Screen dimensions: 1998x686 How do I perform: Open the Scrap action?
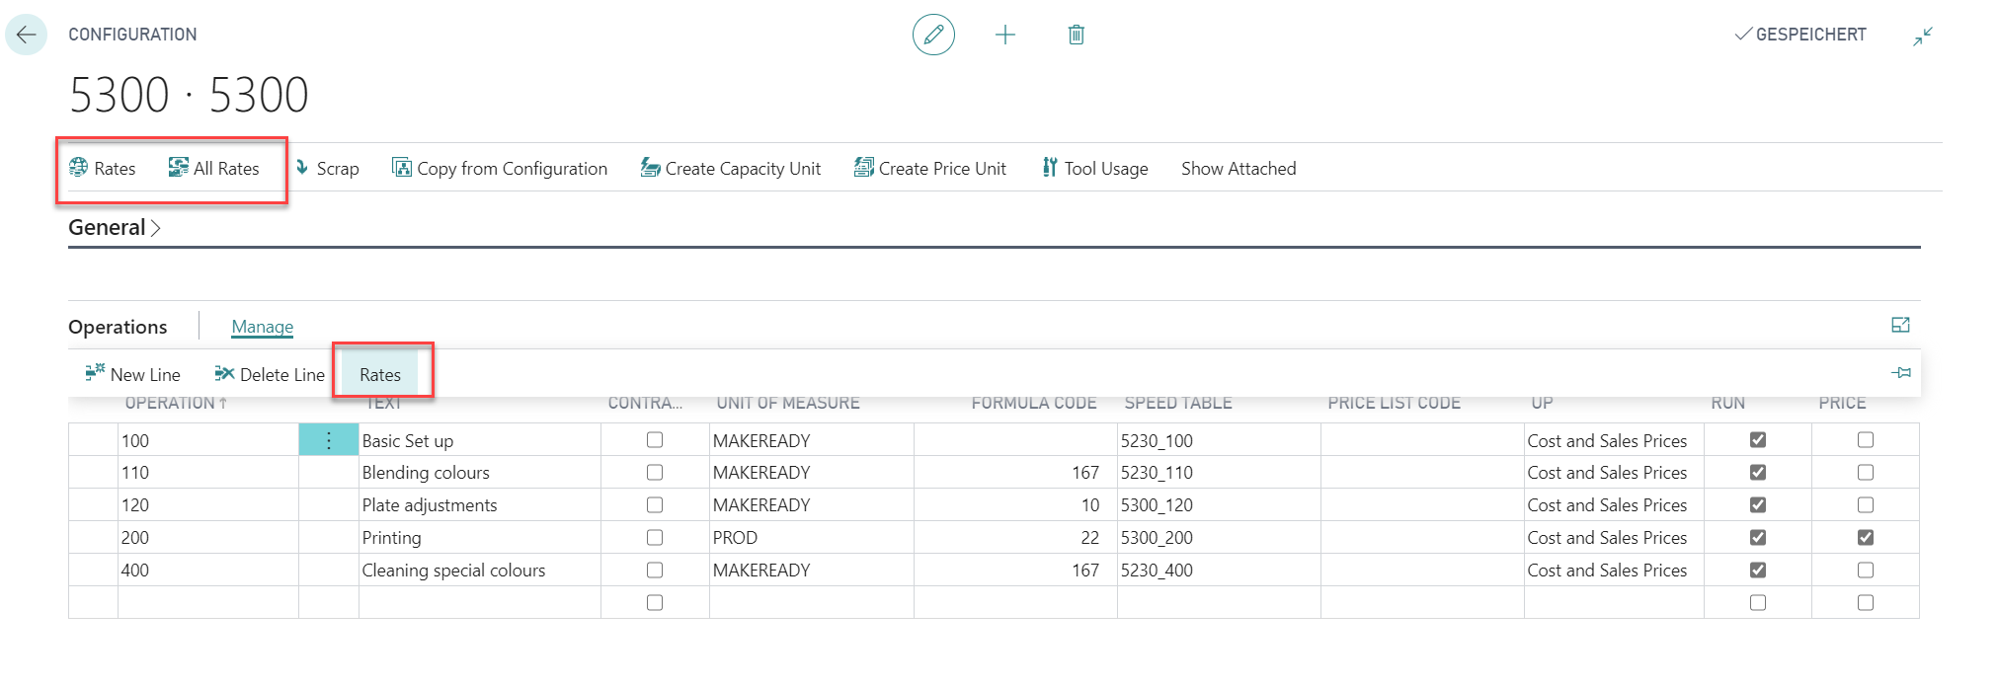coord(327,169)
